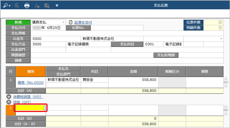Click the 支払処理額 button
This screenshot has height=128, width=230.
click(x=166, y=55)
